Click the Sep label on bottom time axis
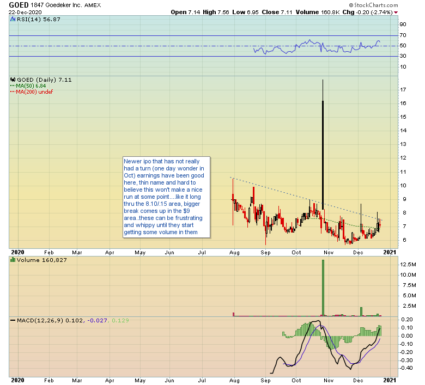The height and width of the screenshot is (385, 425). pos(266,381)
